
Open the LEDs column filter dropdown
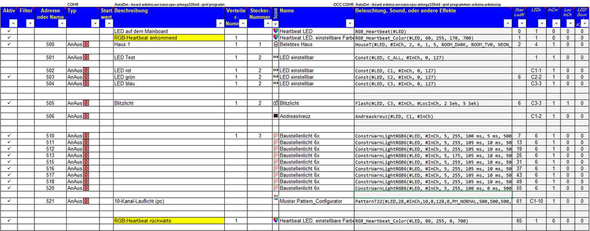click(542, 24)
